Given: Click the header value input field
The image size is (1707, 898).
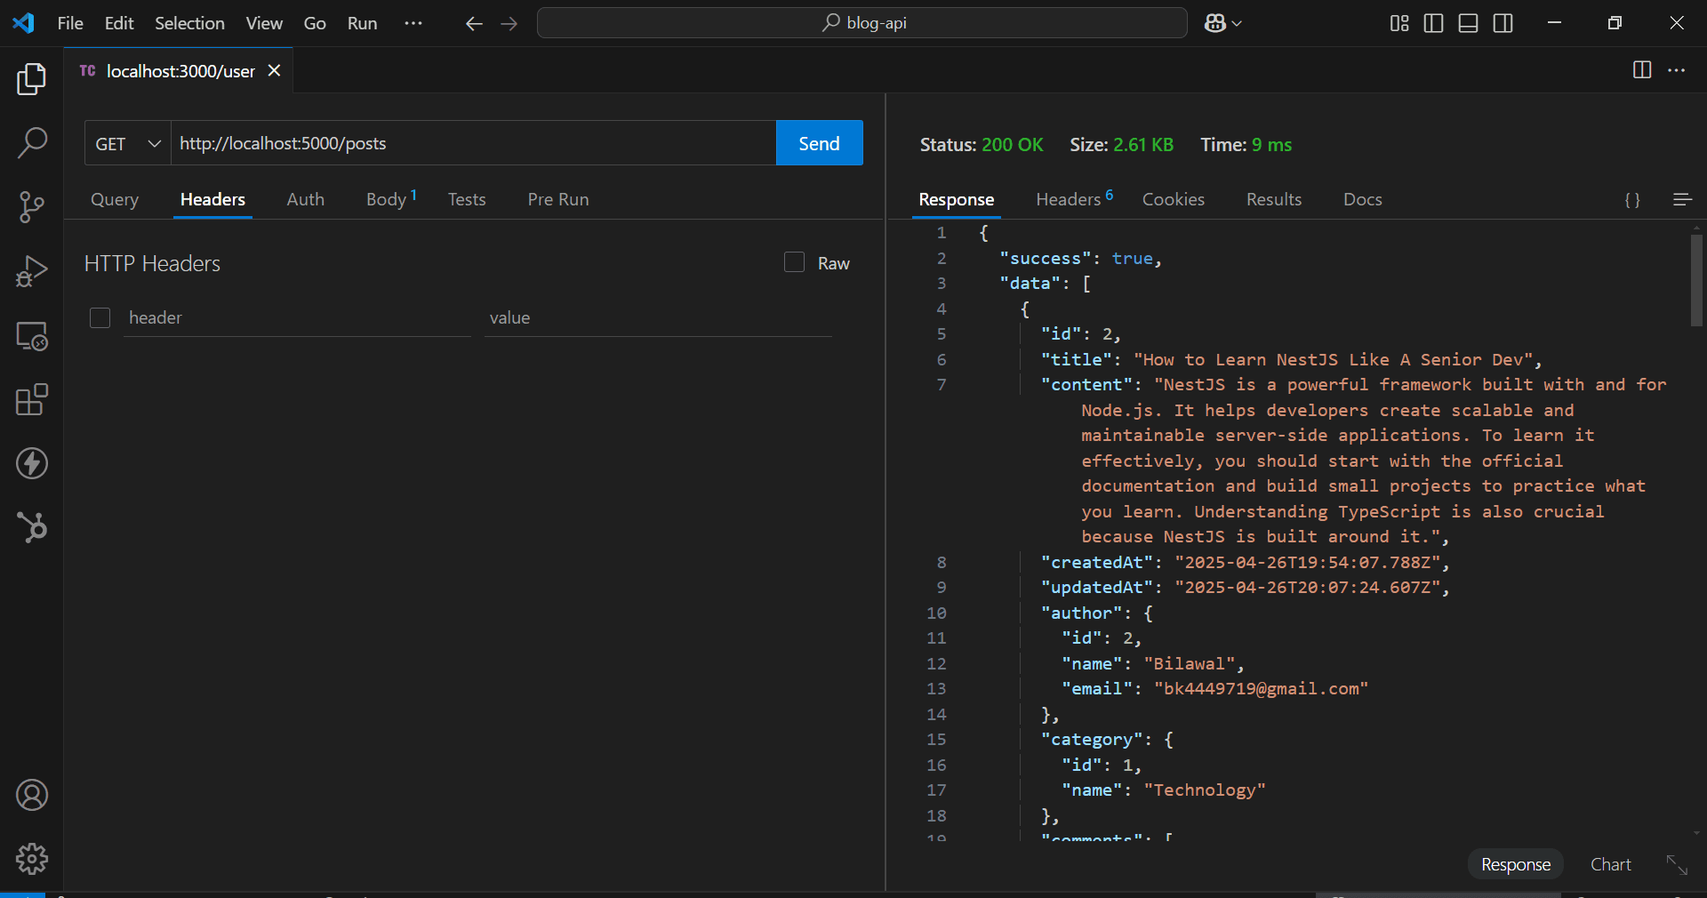Looking at the screenshot, I should pos(658,318).
